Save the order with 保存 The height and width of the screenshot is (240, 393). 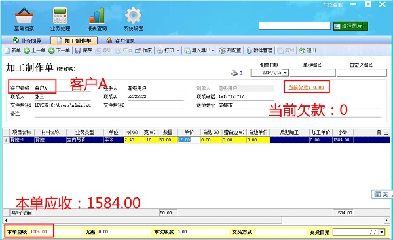point(84,50)
